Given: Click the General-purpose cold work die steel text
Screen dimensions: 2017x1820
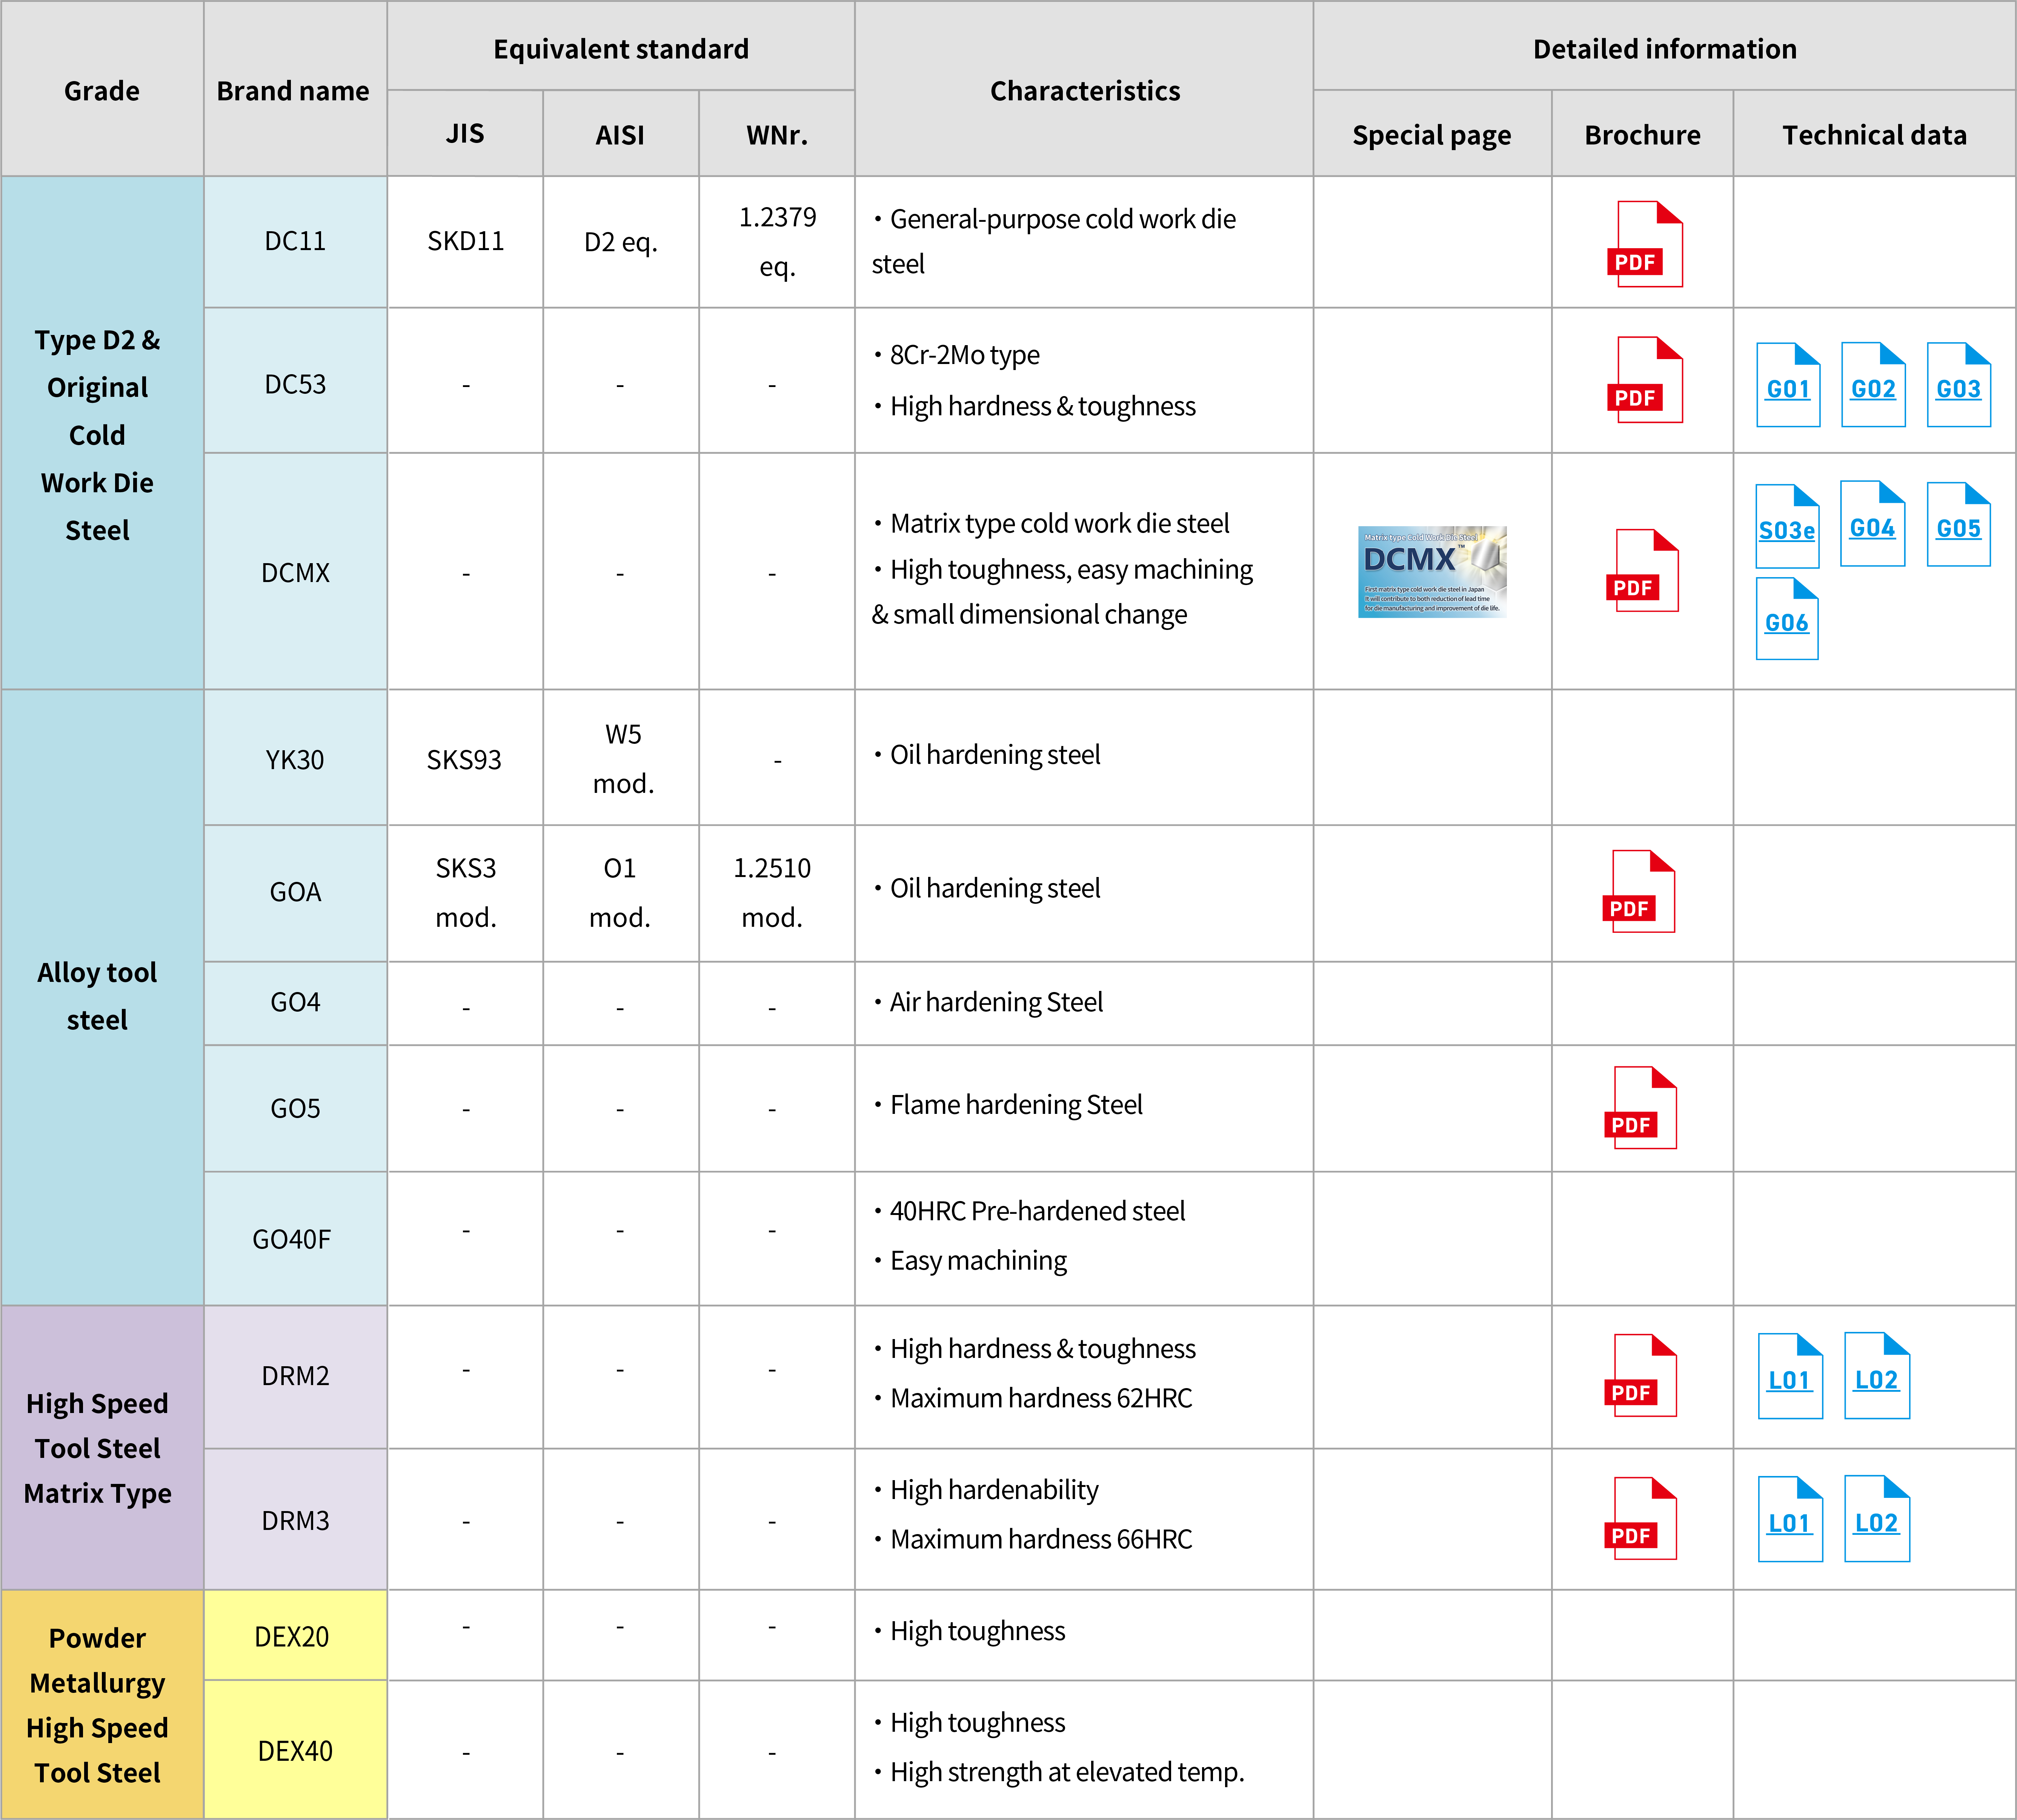Looking at the screenshot, I should pos(1054,241).
